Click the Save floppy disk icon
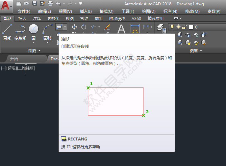 tap(35, 4)
